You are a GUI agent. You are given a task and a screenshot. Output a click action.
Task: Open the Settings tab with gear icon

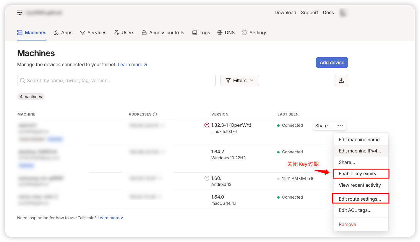pos(254,33)
